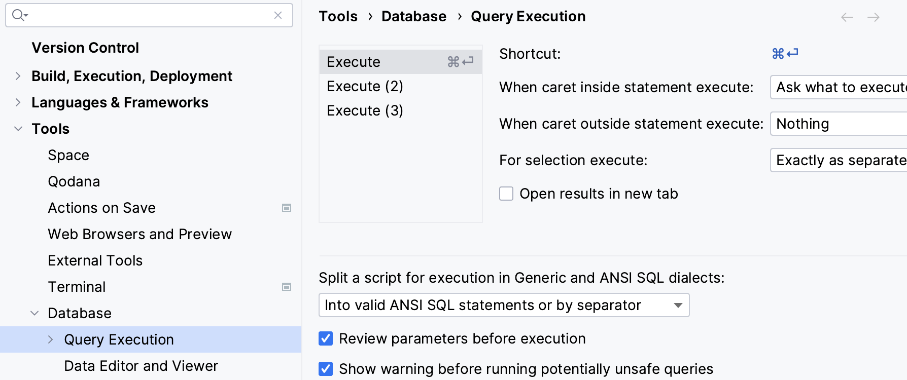Open Data Editor and Viewer settings
Image resolution: width=907 pixels, height=380 pixels.
141,366
